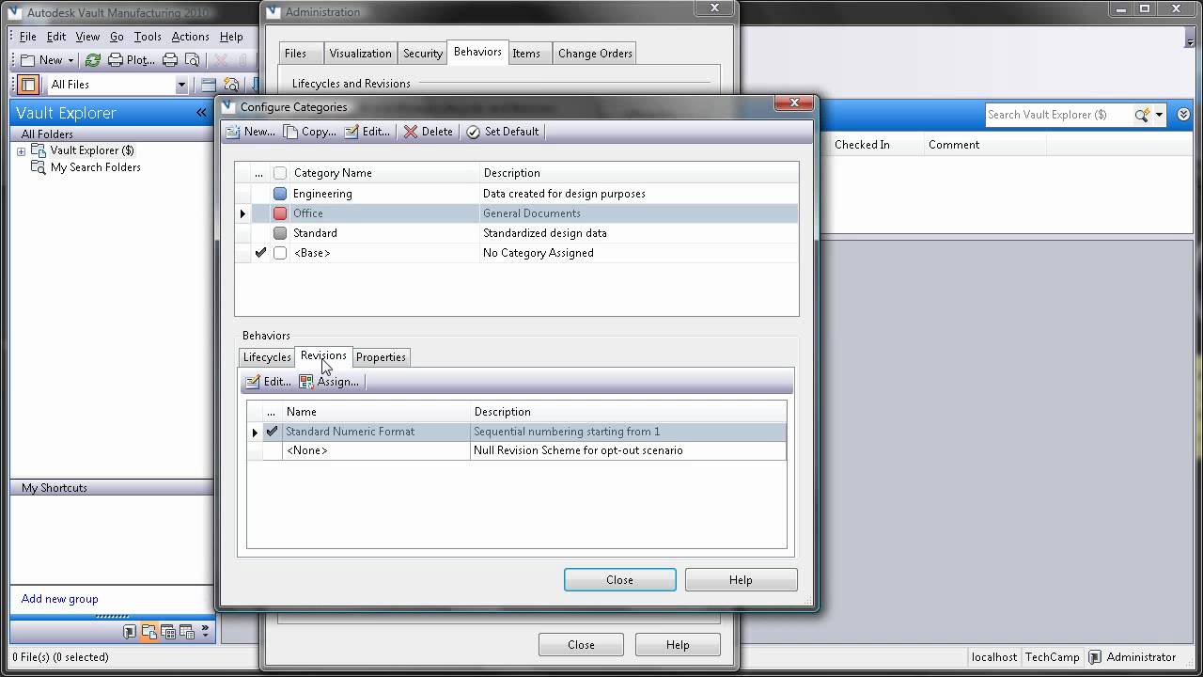Image resolution: width=1203 pixels, height=677 pixels.
Task: Select Item Master icon in bottom bar
Action: pyautogui.click(x=169, y=632)
